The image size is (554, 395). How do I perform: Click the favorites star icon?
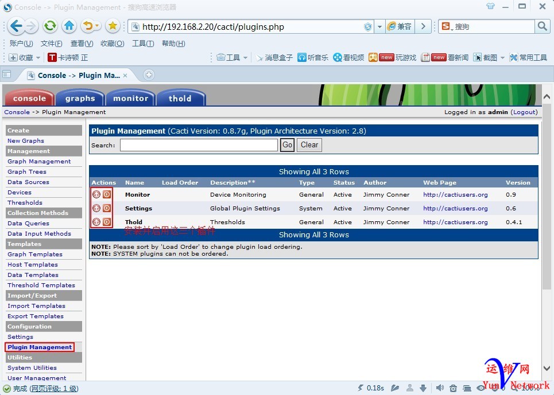[x=113, y=26]
